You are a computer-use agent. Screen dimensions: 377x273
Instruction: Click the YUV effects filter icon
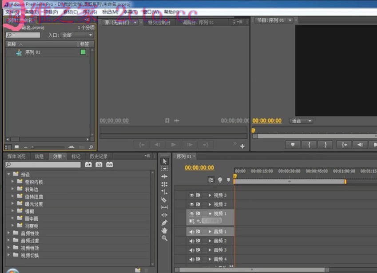click(109, 164)
